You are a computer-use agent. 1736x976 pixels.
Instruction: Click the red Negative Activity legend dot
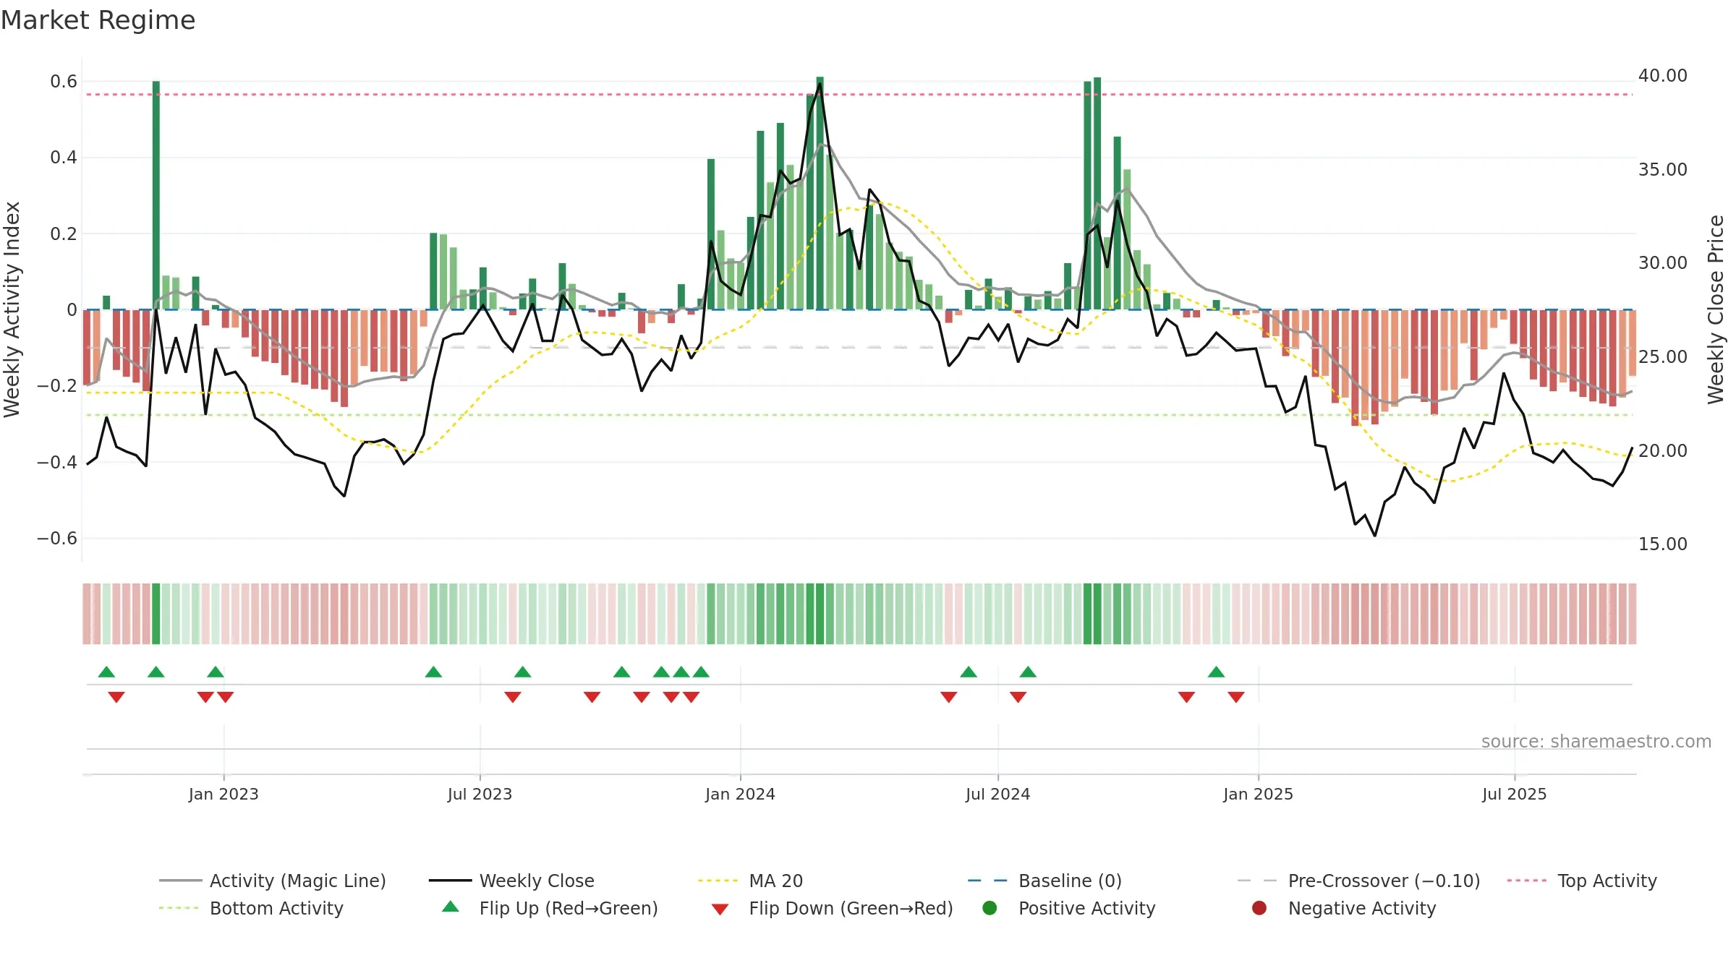point(1259,907)
